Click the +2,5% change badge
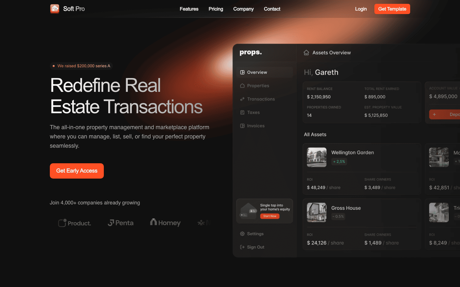The height and width of the screenshot is (287, 460). click(339, 162)
